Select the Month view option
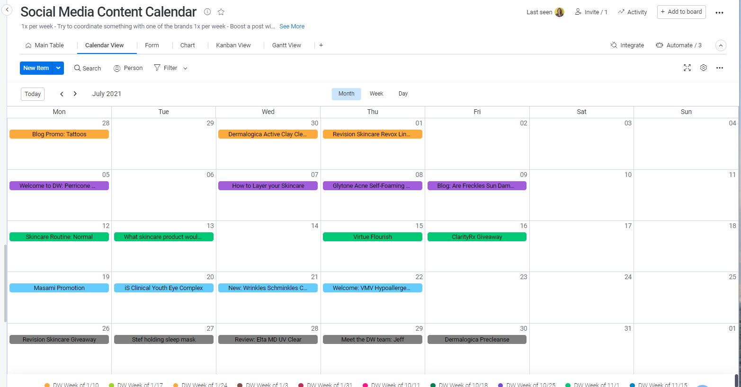This screenshot has width=741, height=387. pyautogui.click(x=346, y=93)
